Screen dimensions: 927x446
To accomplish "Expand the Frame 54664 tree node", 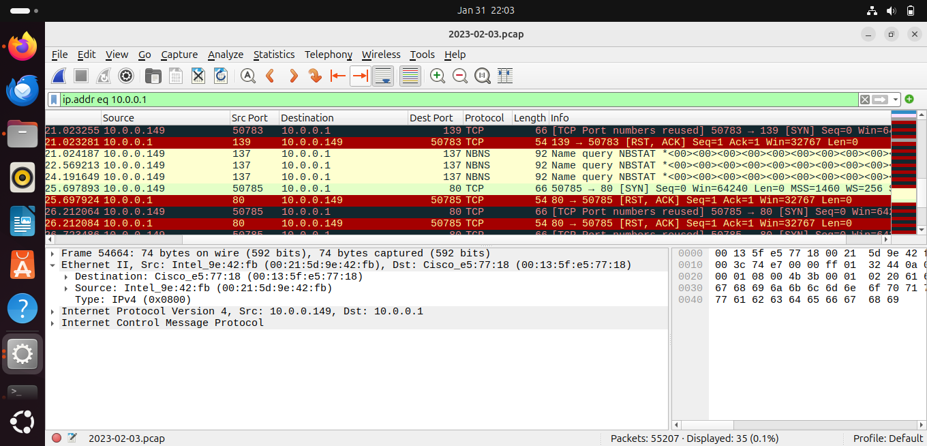I will (53, 254).
